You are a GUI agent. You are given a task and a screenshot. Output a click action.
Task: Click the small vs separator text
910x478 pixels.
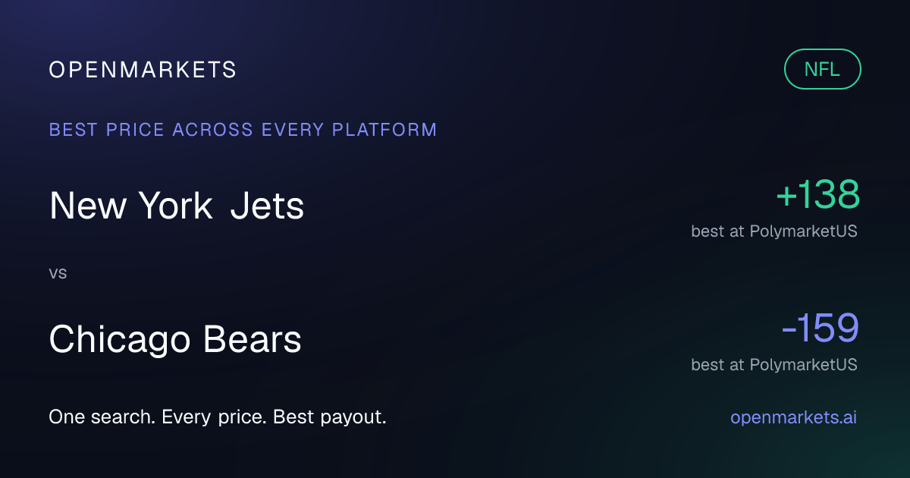[x=58, y=273]
